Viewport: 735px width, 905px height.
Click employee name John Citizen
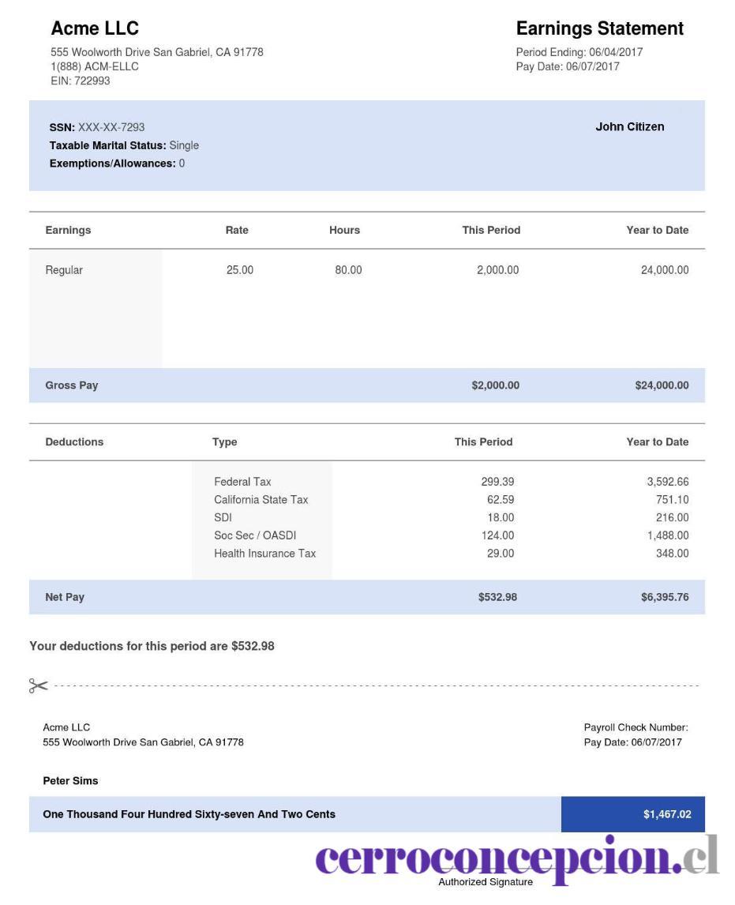click(x=630, y=126)
